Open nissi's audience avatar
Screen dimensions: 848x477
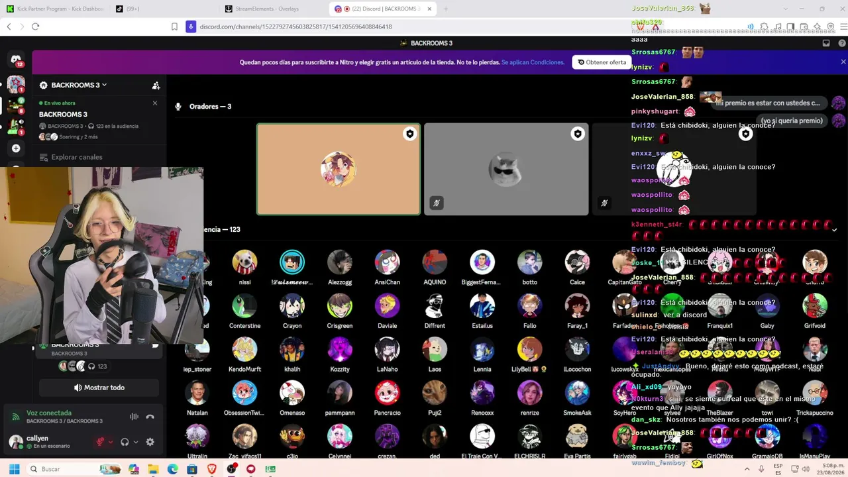tap(244, 262)
